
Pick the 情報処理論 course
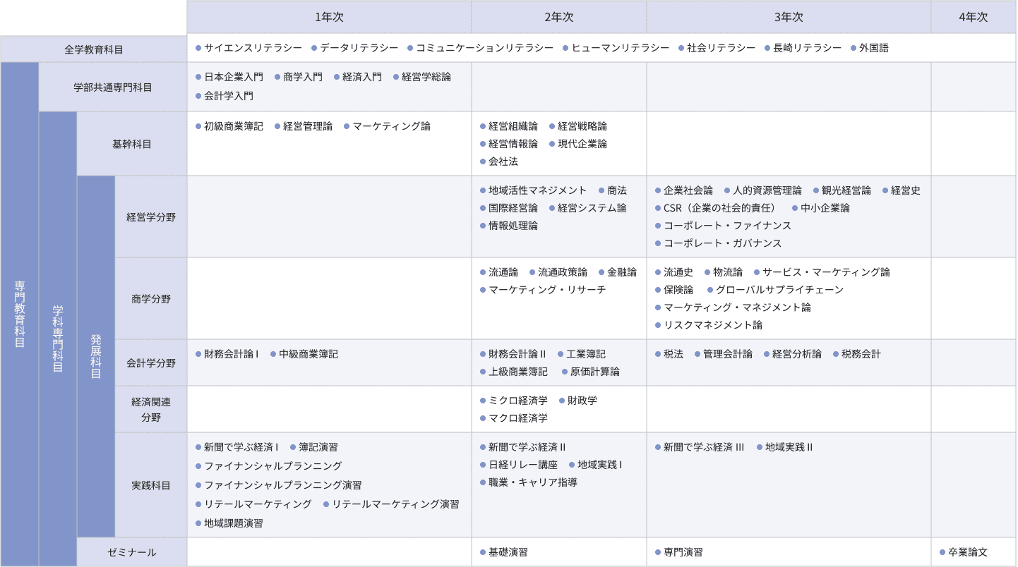click(x=508, y=226)
